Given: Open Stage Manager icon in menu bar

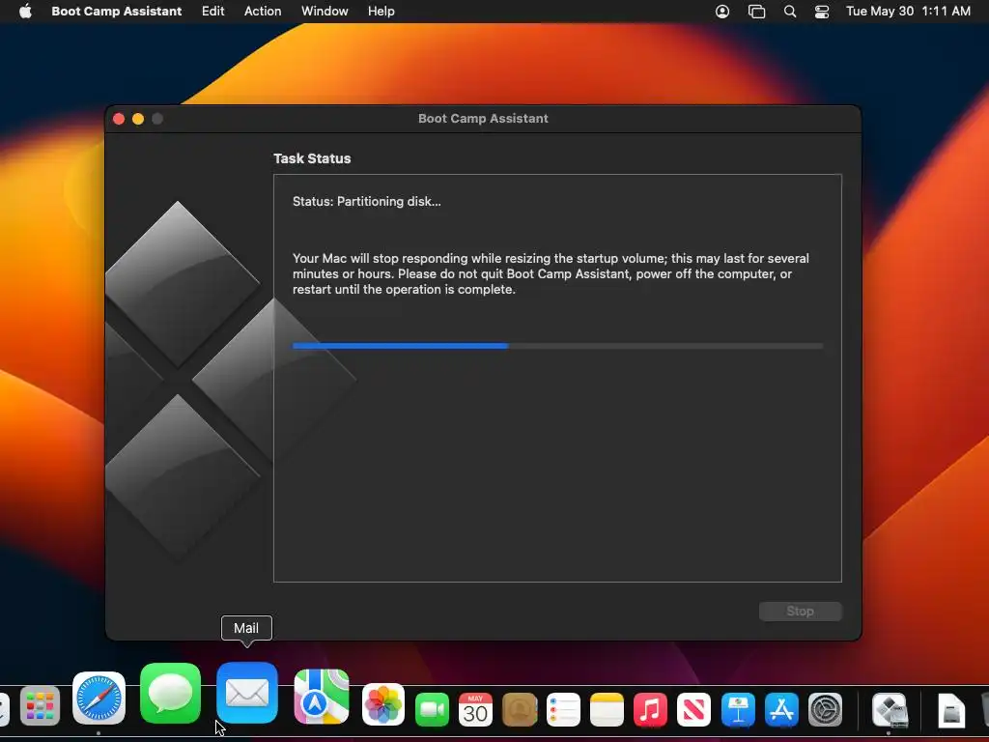Looking at the screenshot, I should point(756,11).
